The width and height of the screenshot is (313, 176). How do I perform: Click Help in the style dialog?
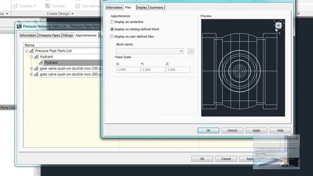pyautogui.click(x=280, y=131)
